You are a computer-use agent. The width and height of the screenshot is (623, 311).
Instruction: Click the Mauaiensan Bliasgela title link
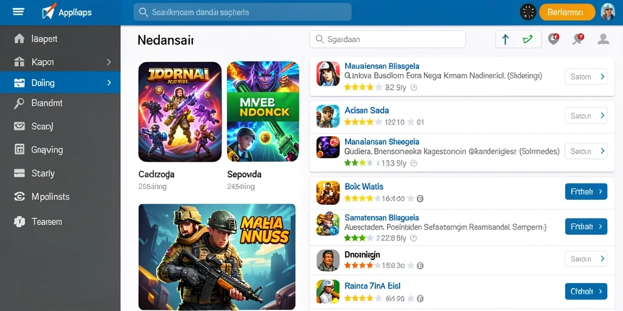point(382,66)
